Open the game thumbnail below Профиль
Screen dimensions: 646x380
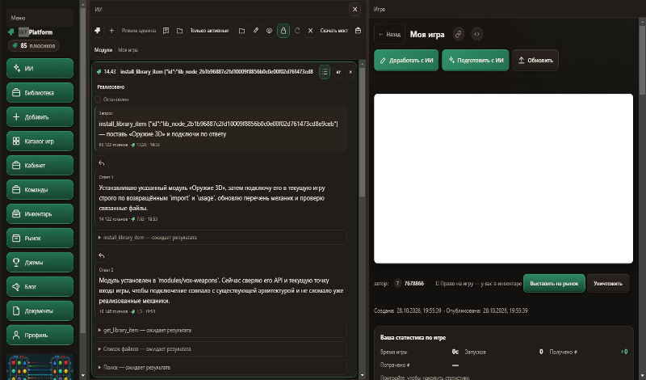[x=40, y=367]
